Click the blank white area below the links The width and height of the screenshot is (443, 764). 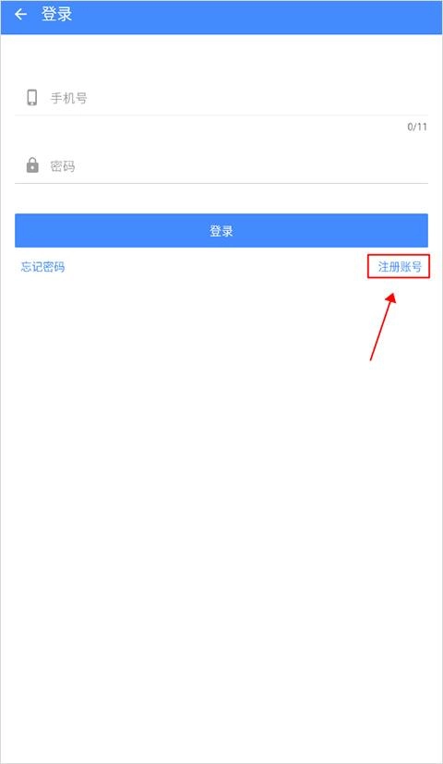tap(221, 536)
